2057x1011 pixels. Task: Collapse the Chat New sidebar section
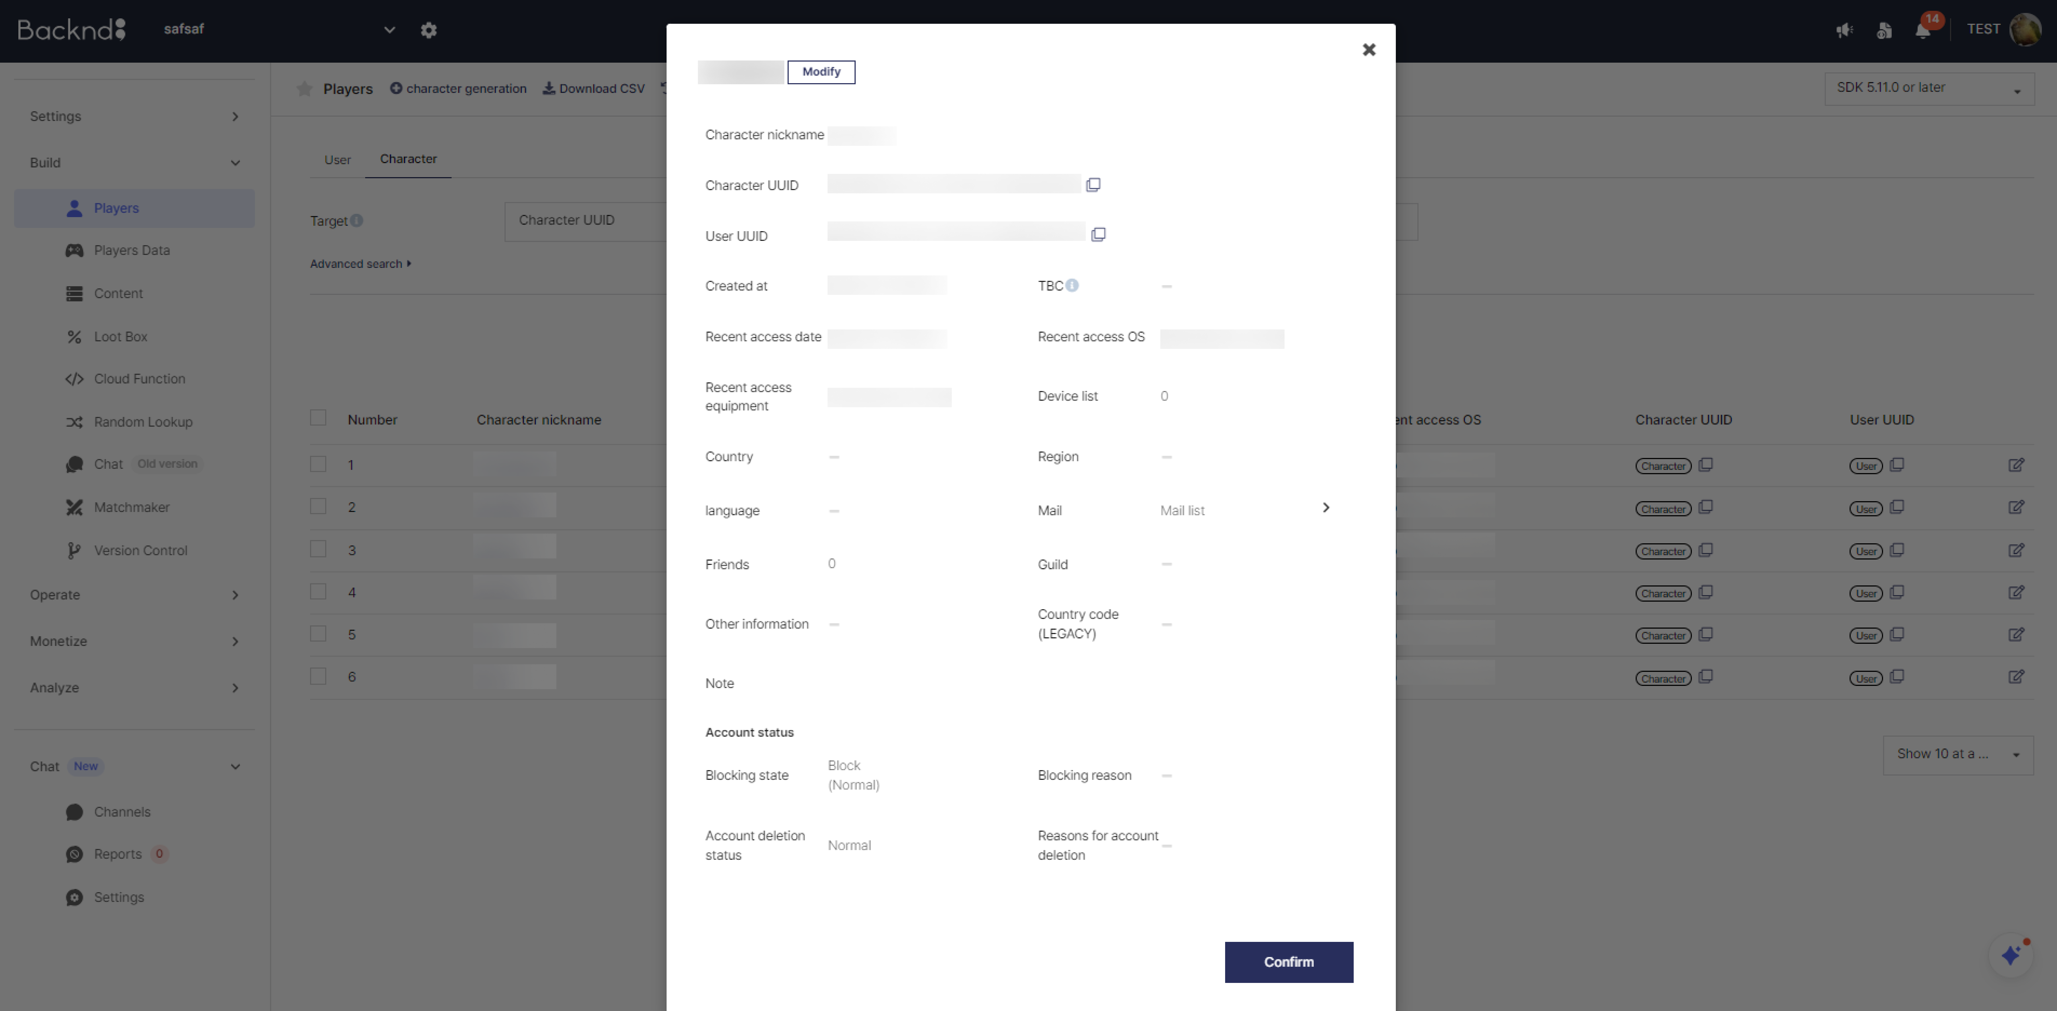tap(134, 767)
